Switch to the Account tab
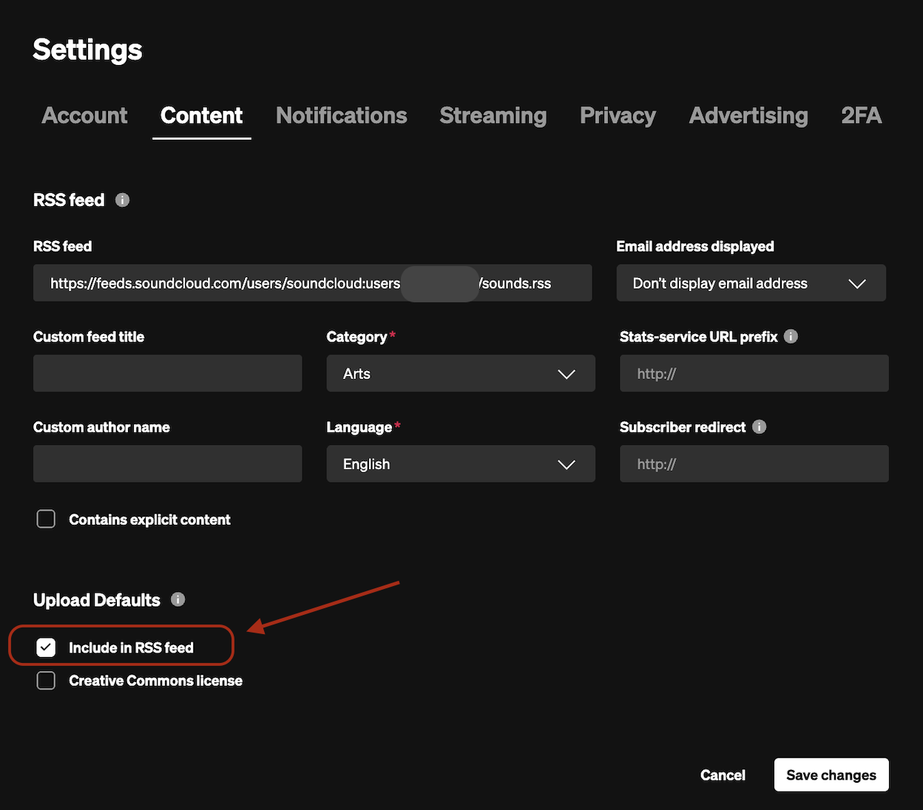Viewport: 923px width, 810px height. pos(84,116)
